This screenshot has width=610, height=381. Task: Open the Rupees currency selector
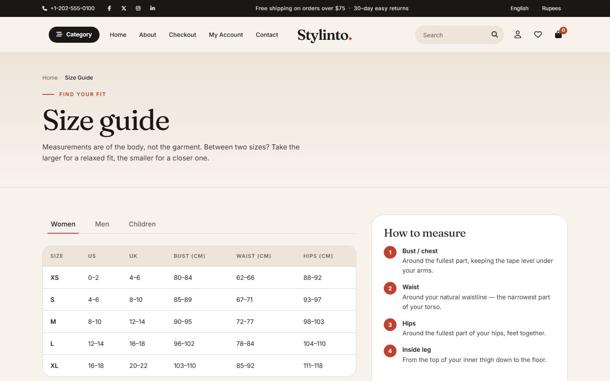coord(551,8)
